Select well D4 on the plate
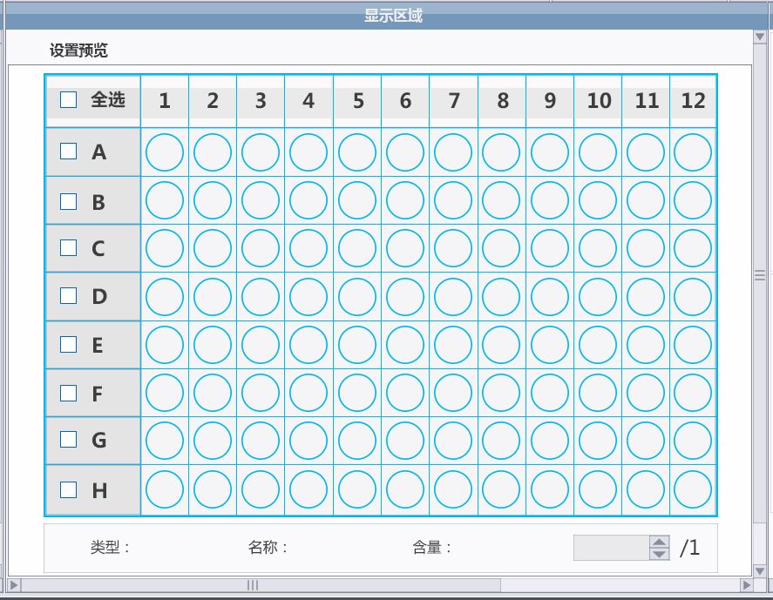Screen dimensions: 773x600 (309, 297)
